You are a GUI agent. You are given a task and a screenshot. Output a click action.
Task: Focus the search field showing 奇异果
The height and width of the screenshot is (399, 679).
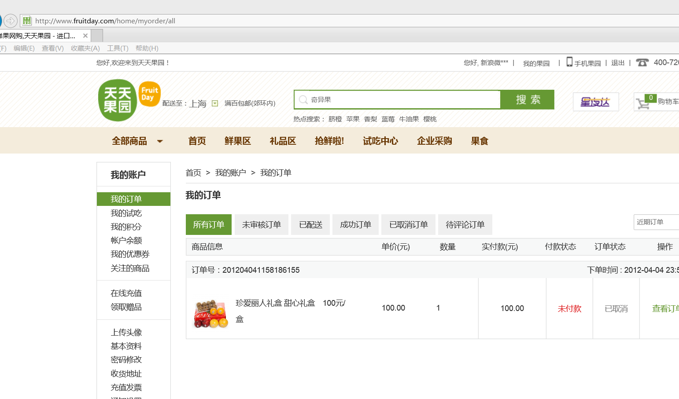(x=397, y=100)
